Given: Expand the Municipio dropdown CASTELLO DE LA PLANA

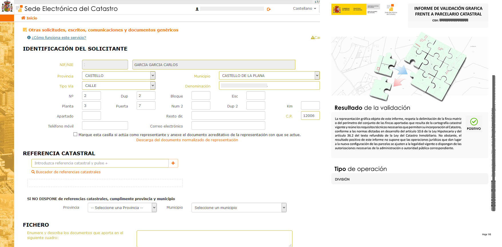Looking at the screenshot, I should (x=317, y=75).
